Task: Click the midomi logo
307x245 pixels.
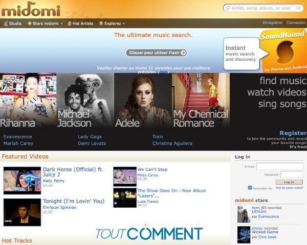Action: (x=31, y=9)
